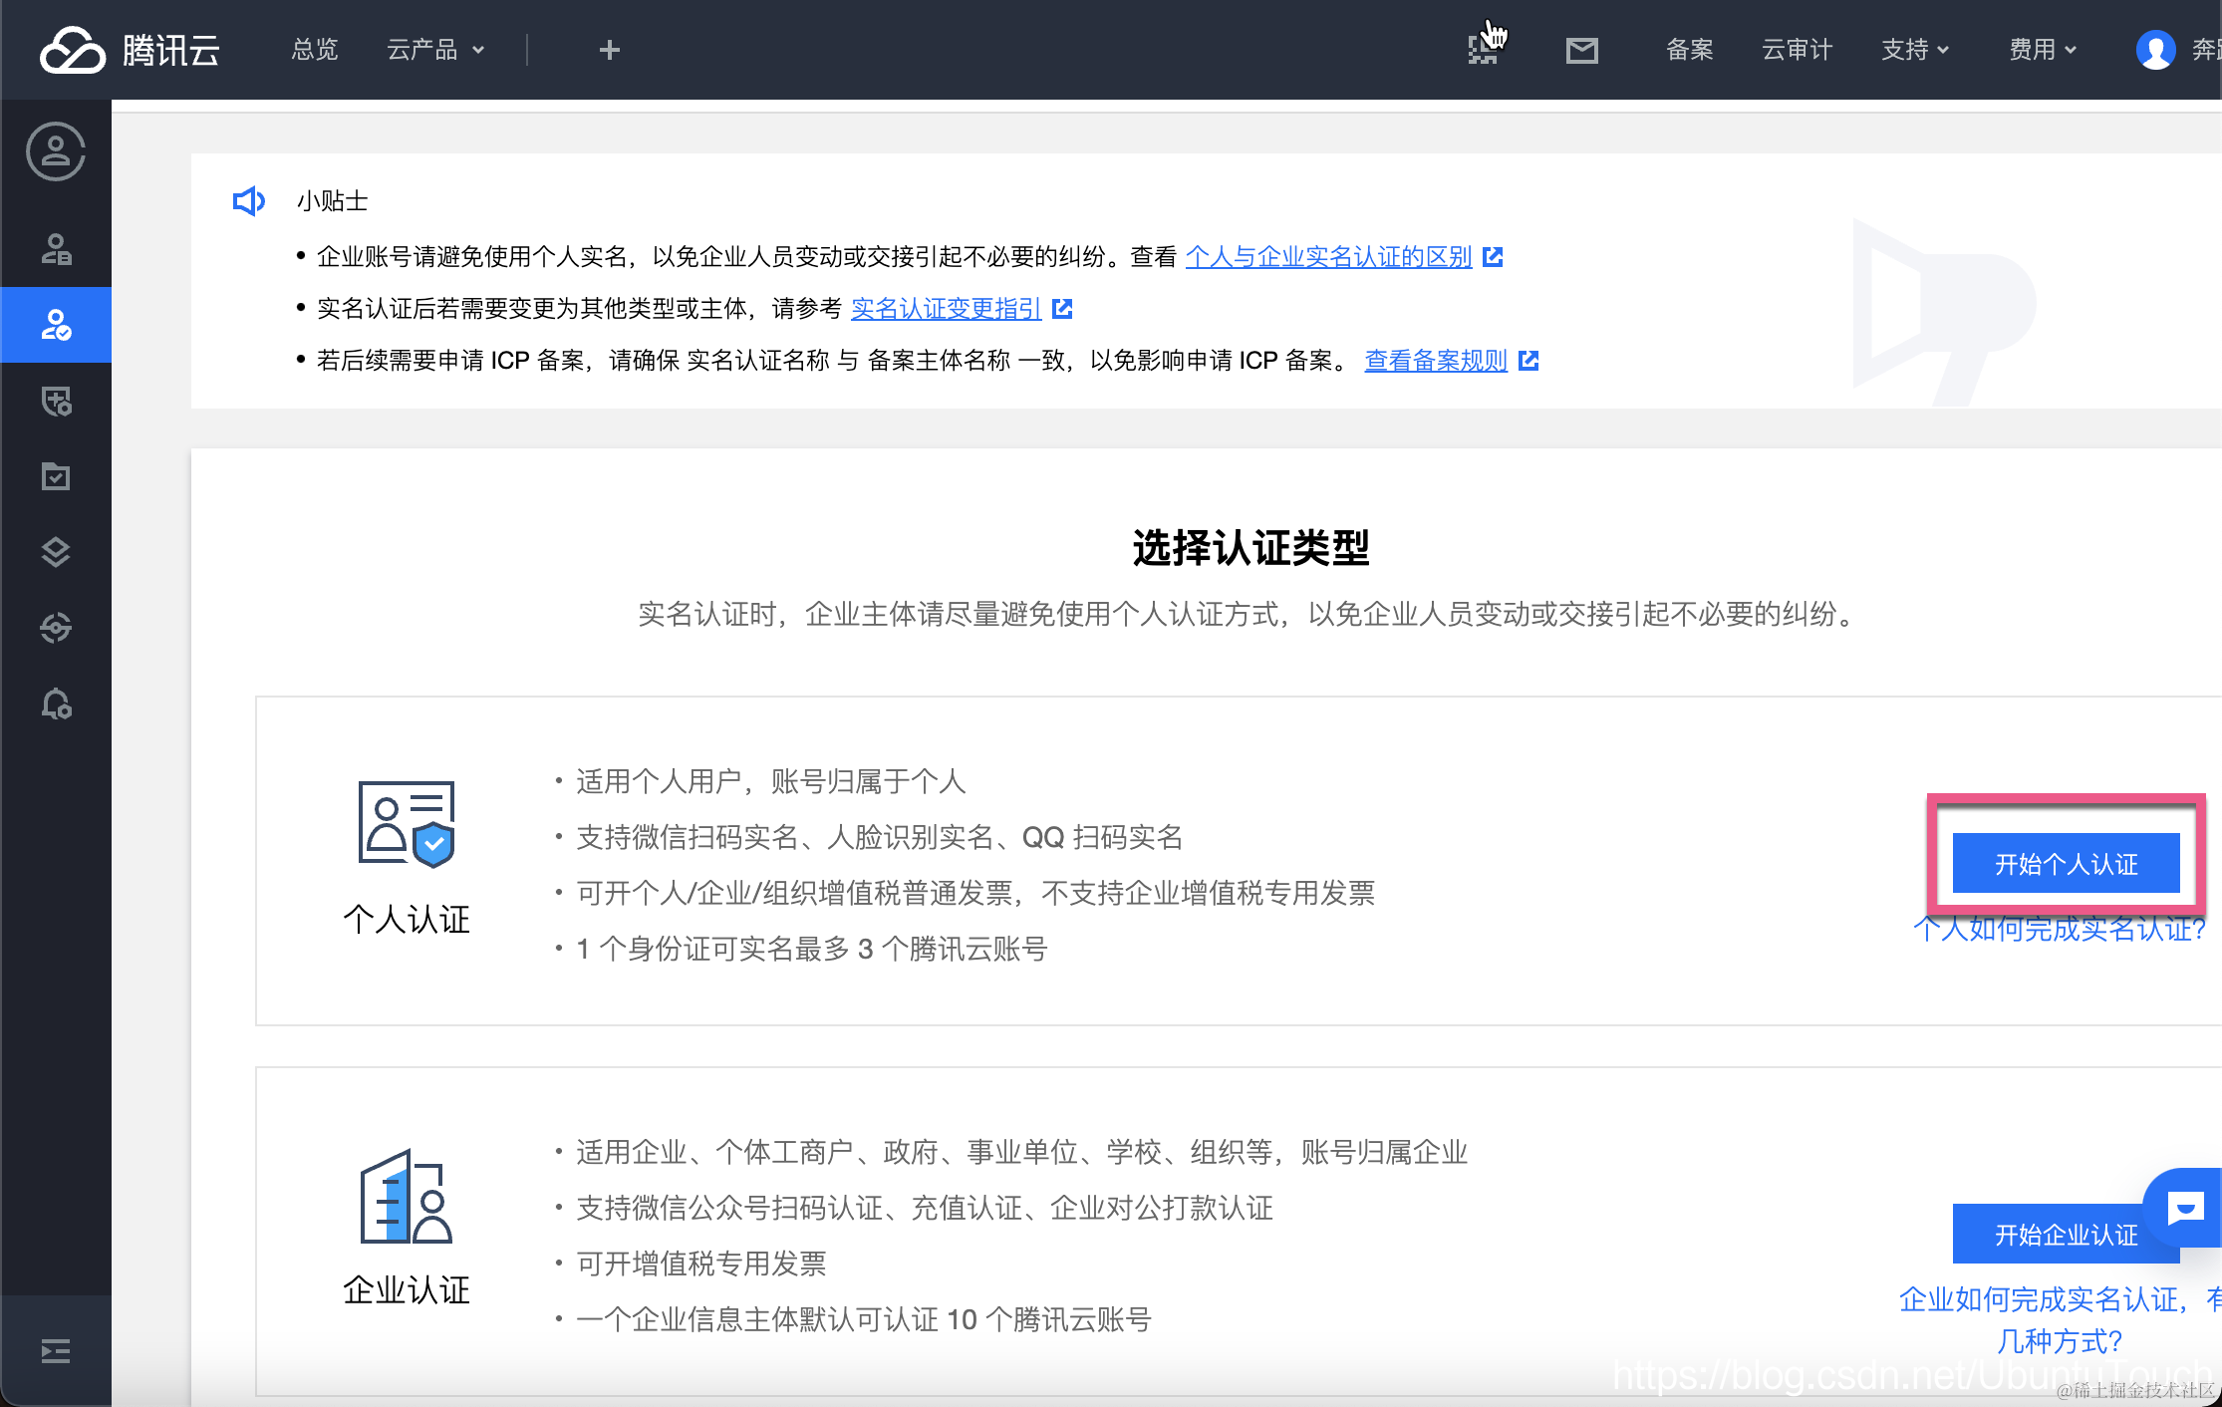Expand the 费用 dropdown menu
This screenshot has width=2222, height=1407.
click(x=2042, y=50)
